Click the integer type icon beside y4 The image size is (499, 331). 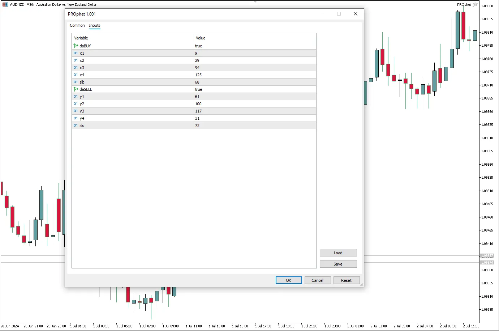(x=76, y=118)
